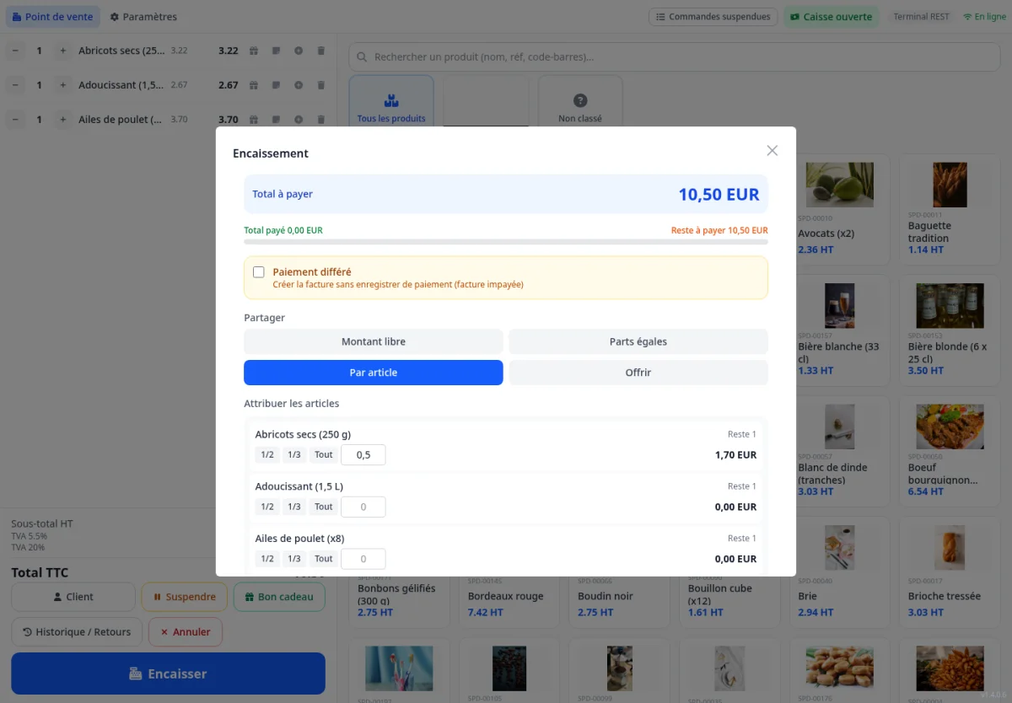Click the gift icon on the Abricots secs cart line
The height and width of the screenshot is (703, 1012).
[x=254, y=51]
